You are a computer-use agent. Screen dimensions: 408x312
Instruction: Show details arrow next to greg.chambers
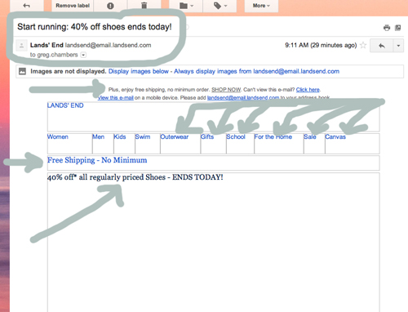pyautogui.click(x=83, y=55)
